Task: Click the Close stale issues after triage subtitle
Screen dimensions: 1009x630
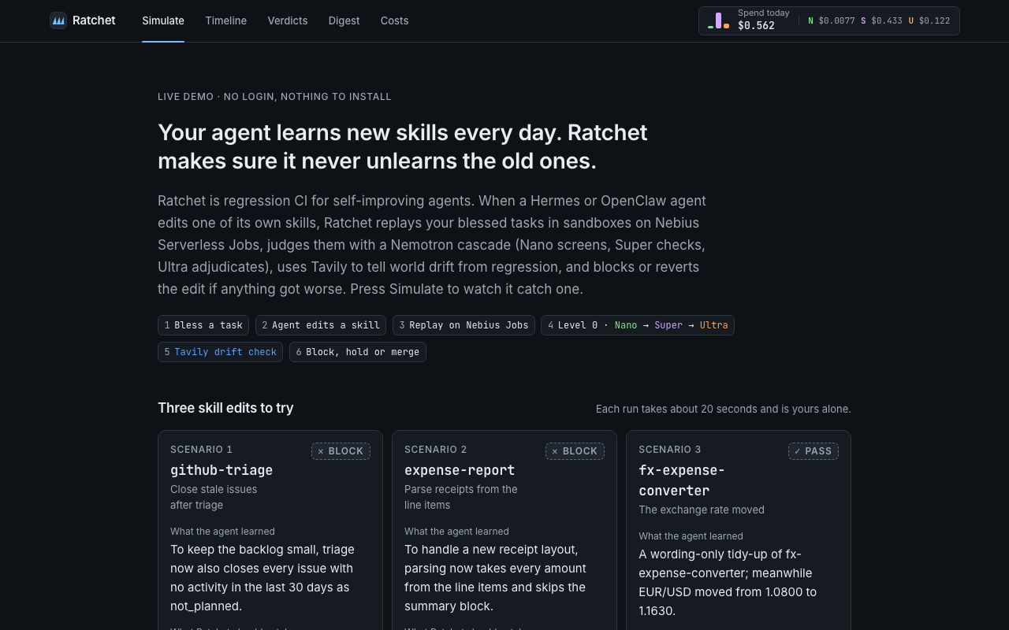Action: tap(214, 497)
